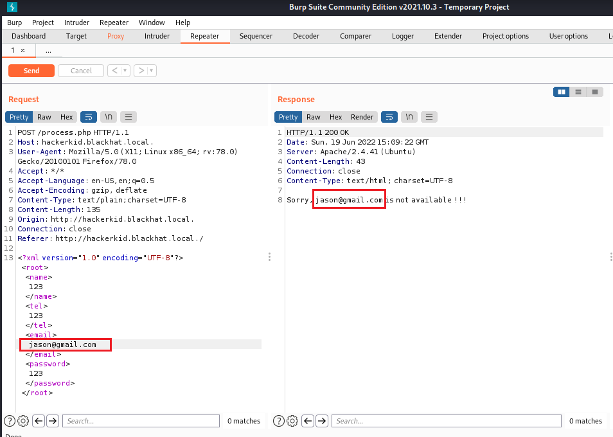Click the HTTP/1.1 200 OK response line
Viewport: 613px width, 437px height.
click(318, 132)
